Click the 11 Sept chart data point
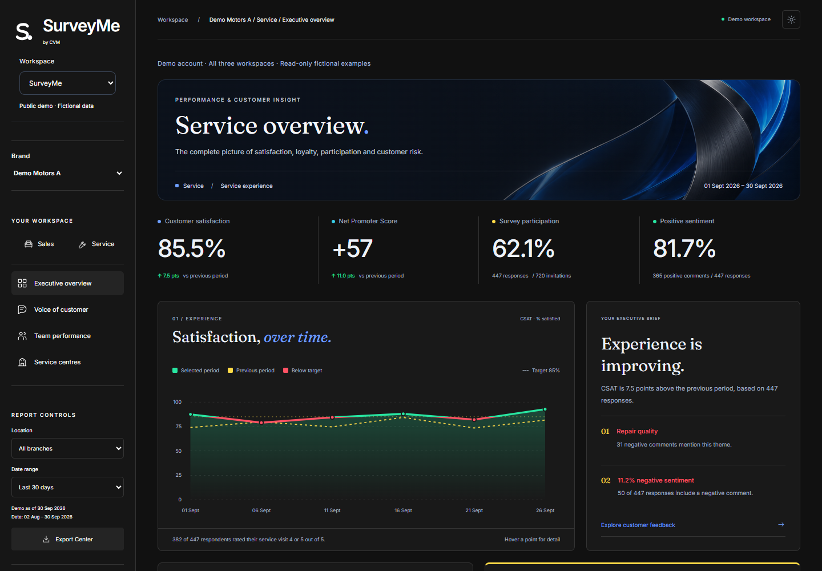Viewport: 822px width, 571px height. pyautogui.click(x=332, y=417)
